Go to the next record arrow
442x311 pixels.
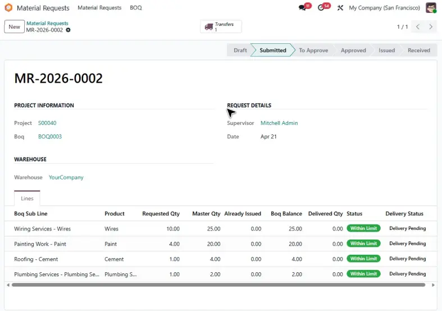[x=430, y=27]
